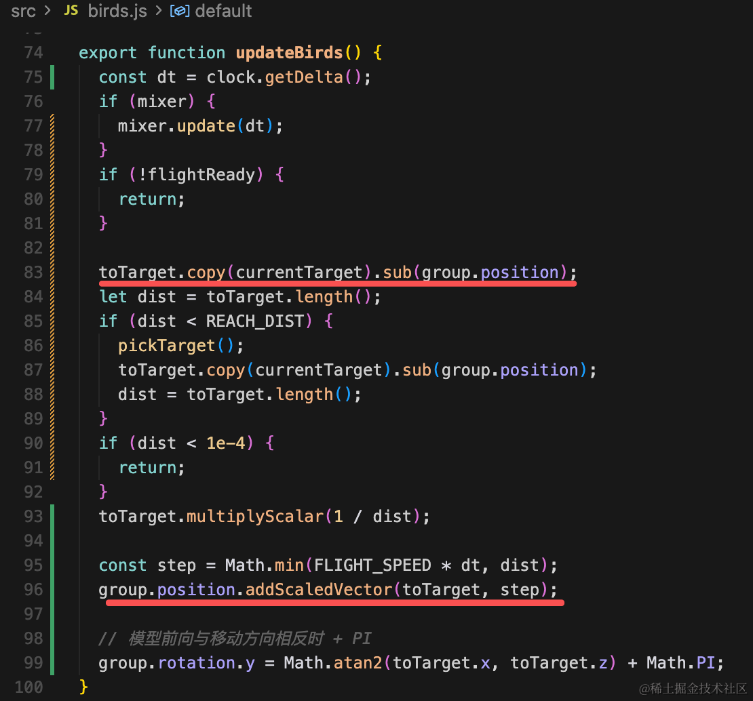
Task: Click 'let dist' on line 84
Action: [137, 297]
